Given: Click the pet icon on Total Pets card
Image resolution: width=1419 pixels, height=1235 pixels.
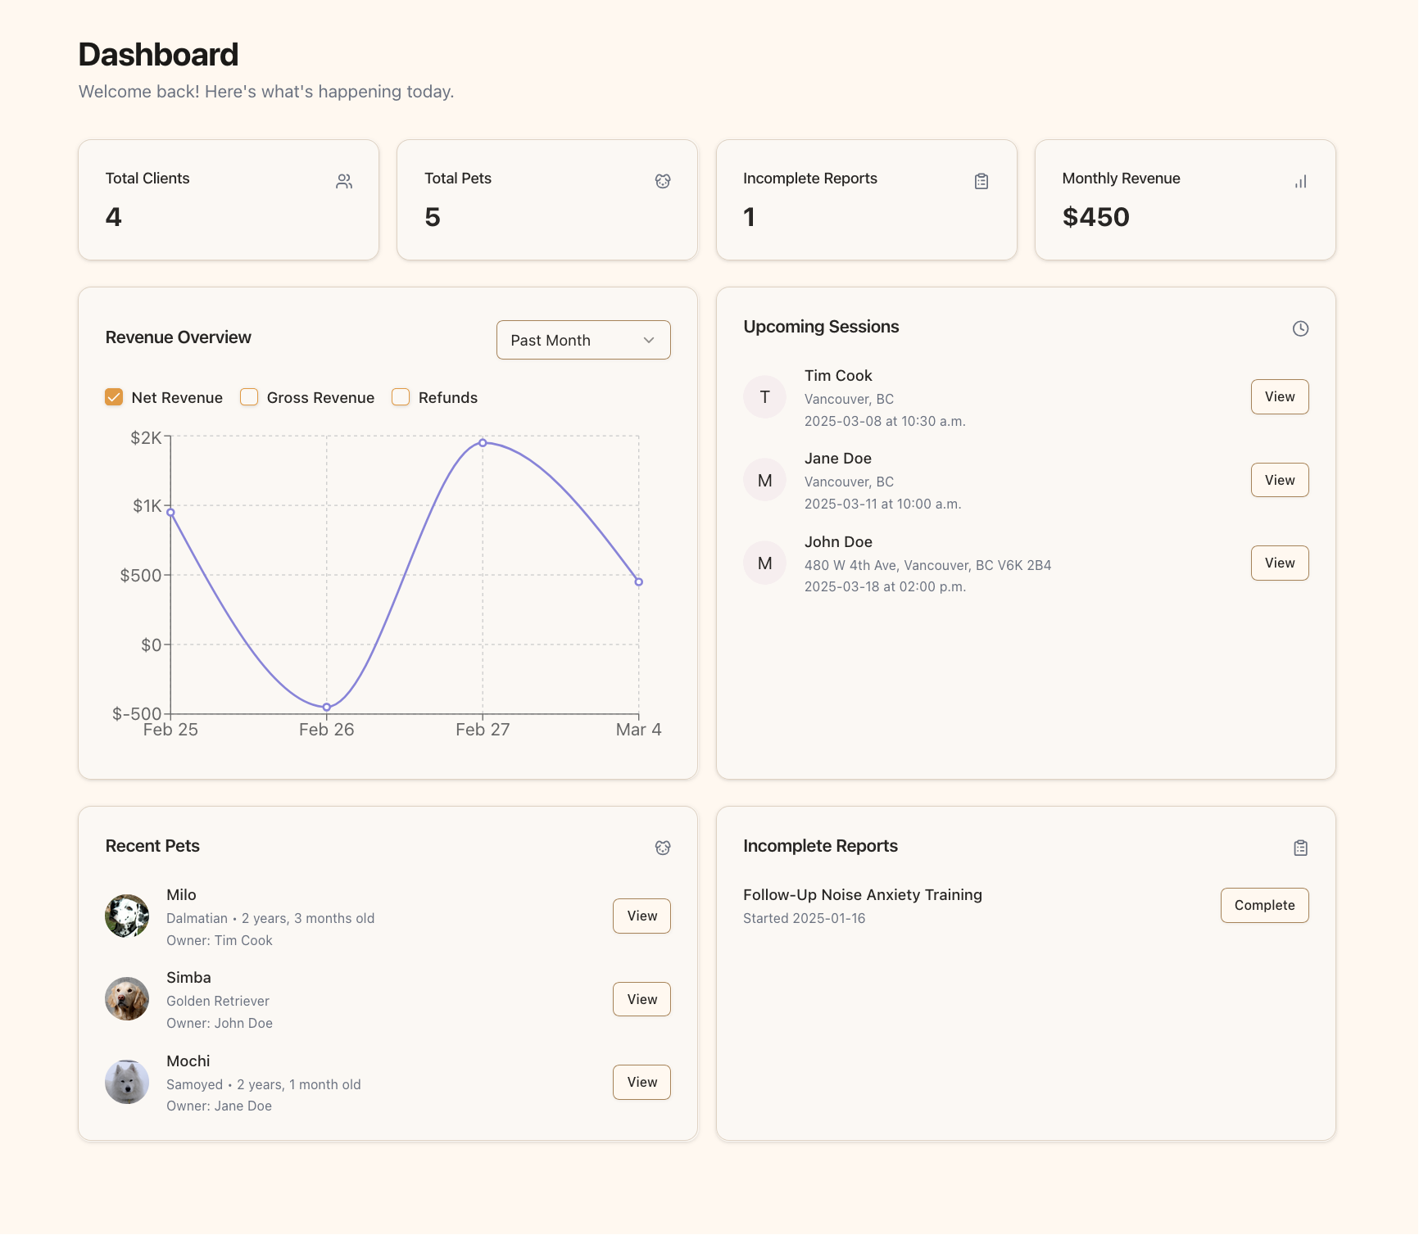Looking at the screenshot, I should point(663,181).
